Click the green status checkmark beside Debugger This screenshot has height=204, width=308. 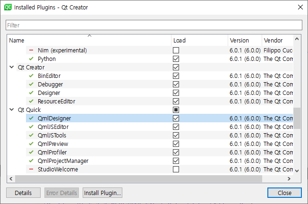click(31, 84)
